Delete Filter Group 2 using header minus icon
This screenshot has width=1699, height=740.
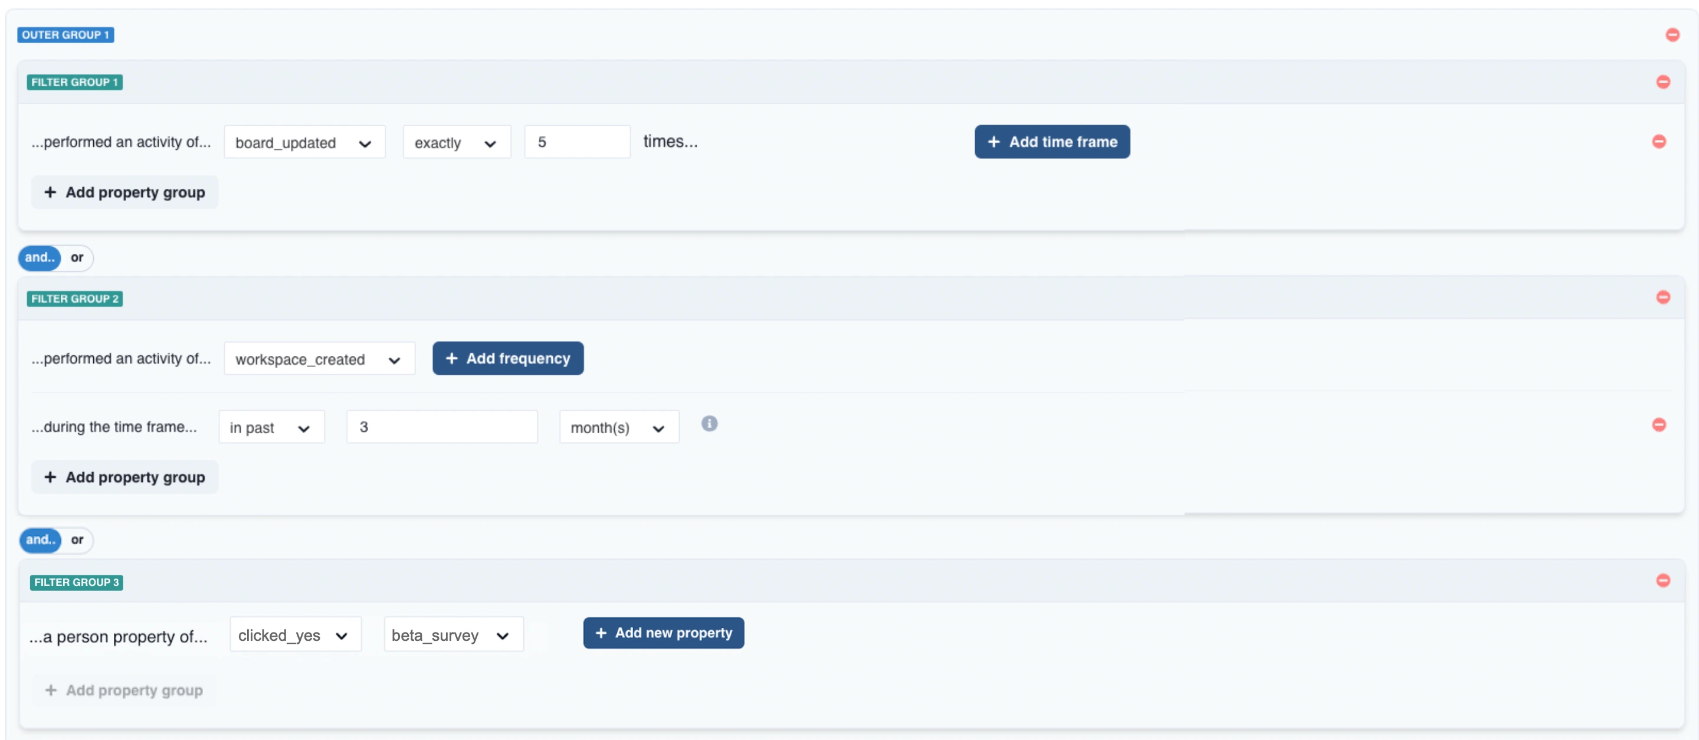(1663, 297)
